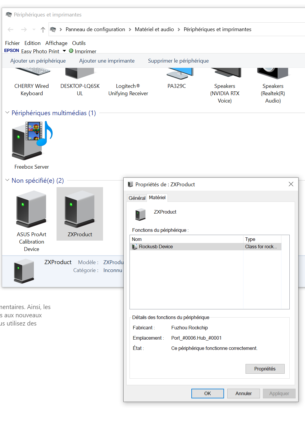Collapse the Non spécifié(e) group
Image resolution: width=305 pixels, height=421 pixels.
(x=7, y=180)
